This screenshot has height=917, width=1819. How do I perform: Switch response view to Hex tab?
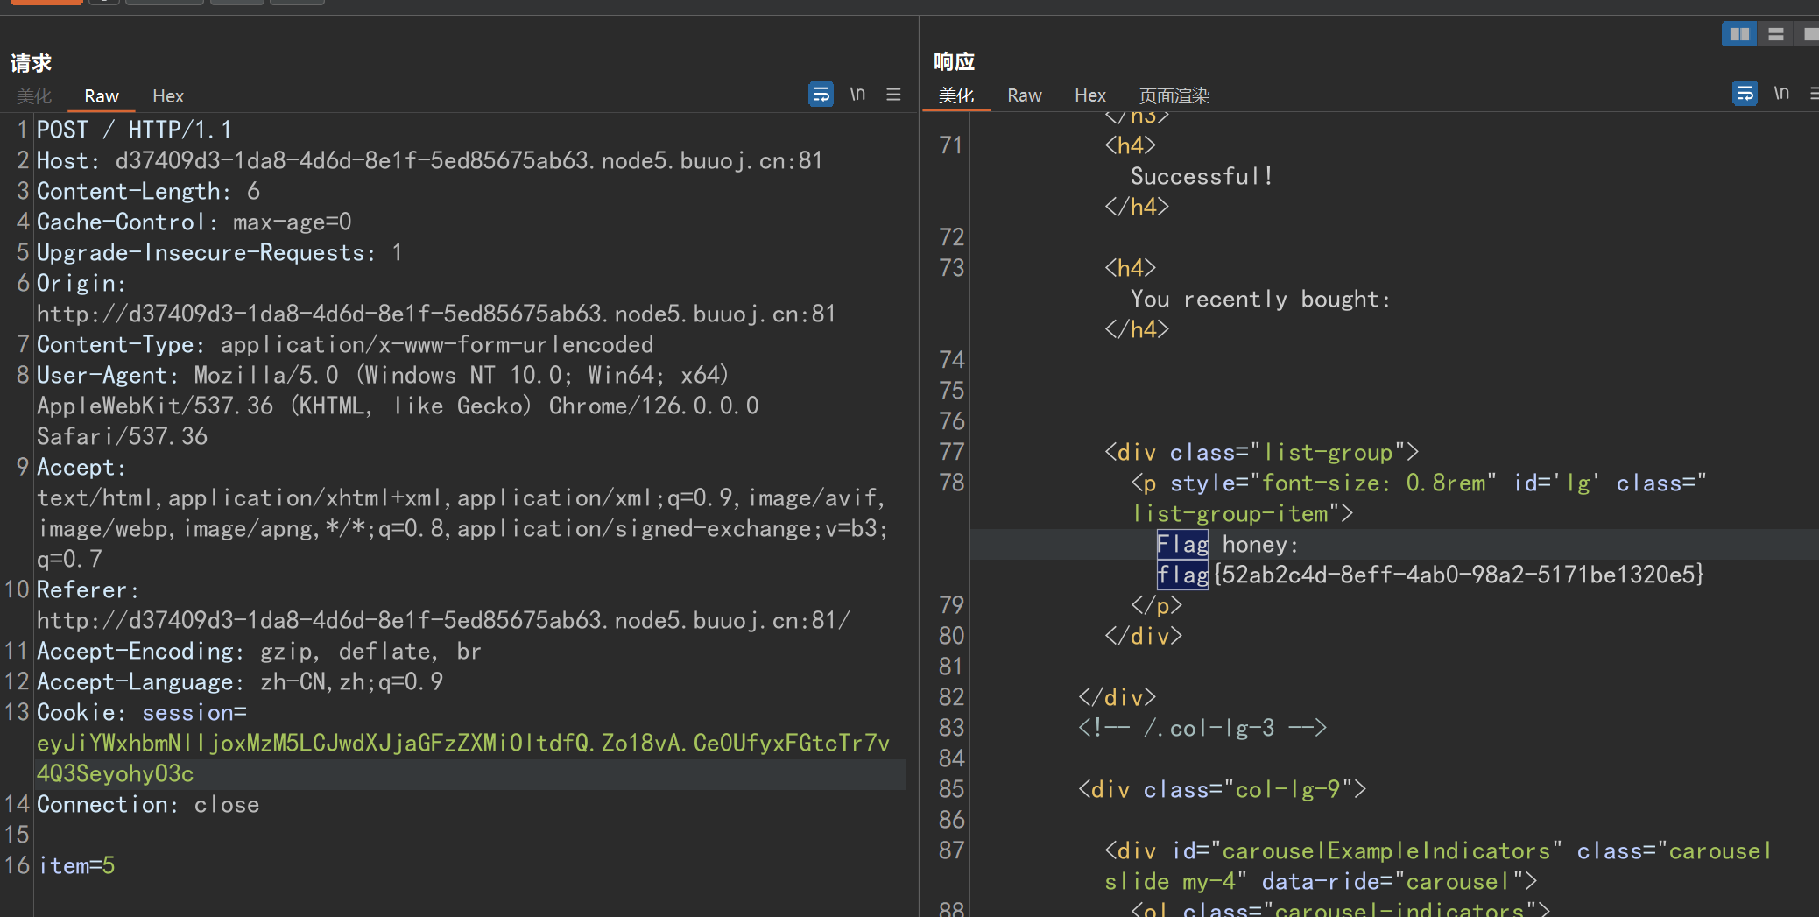(1090, 95)
